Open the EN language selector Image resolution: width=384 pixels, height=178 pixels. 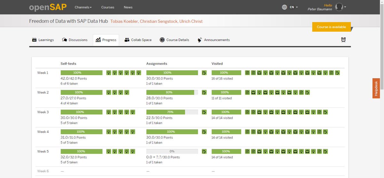tap(290, 7)
